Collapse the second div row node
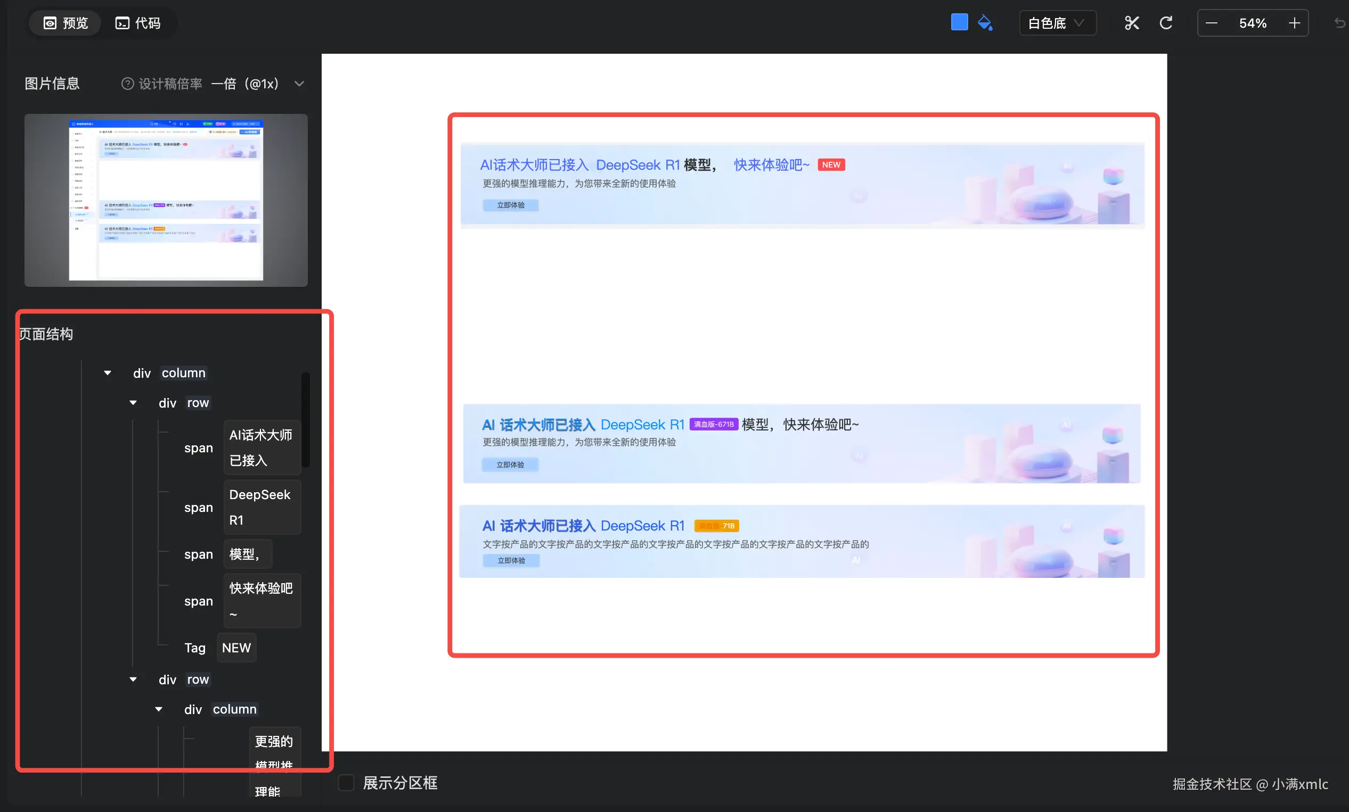 [x=133, y=680]
